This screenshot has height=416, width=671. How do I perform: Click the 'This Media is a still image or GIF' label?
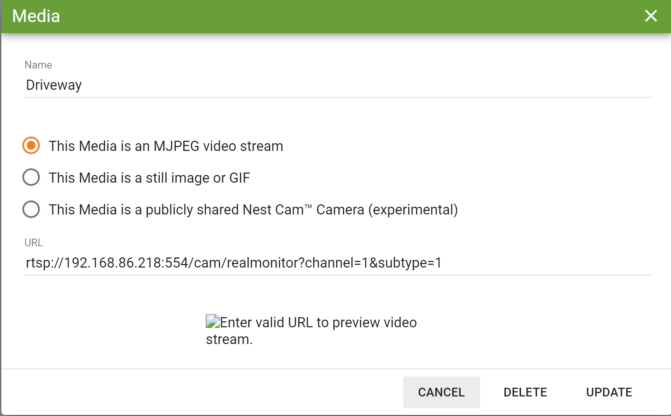coord(149,178)
